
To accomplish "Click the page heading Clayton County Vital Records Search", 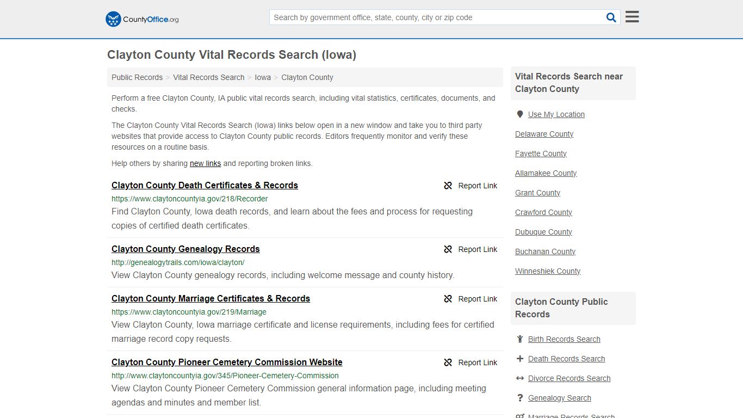I will tap(232, 55).
